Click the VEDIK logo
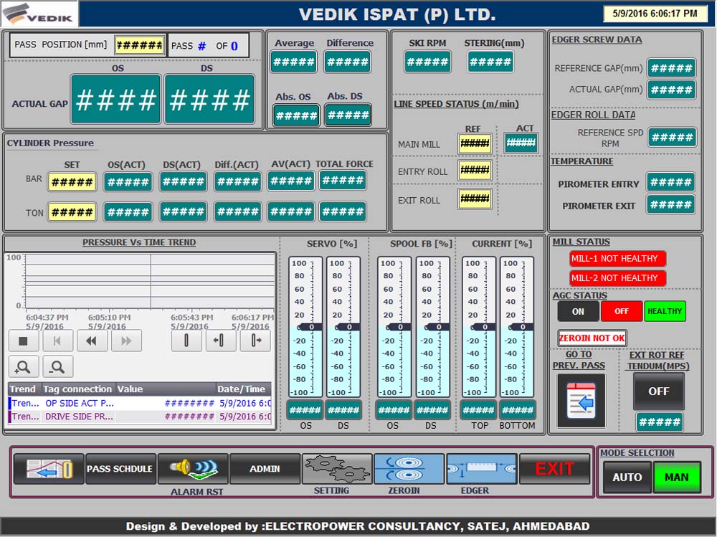The width and height of the screenshot is (717, 537). (39, 14)
